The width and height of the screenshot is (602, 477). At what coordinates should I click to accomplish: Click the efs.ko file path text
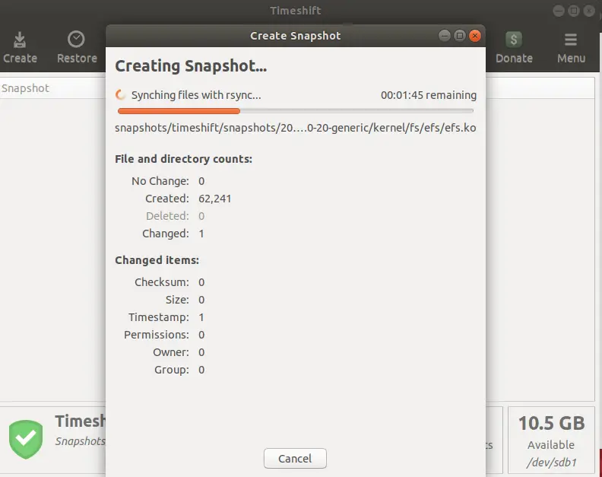pos(295,128)
